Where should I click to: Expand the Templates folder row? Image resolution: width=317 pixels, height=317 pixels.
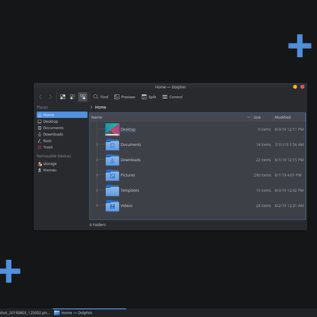(97, 190)
